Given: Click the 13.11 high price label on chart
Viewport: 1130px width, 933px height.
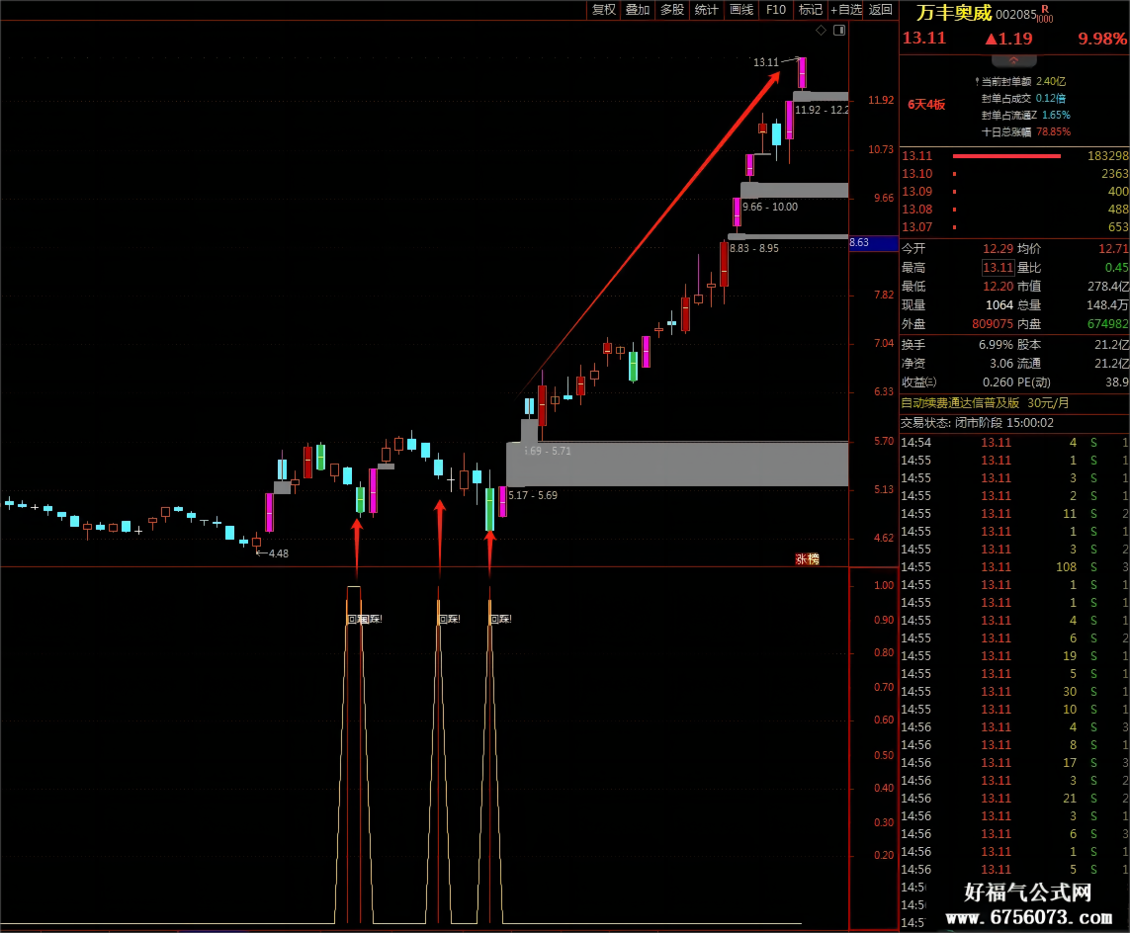Looking at the screenshot, I should point(766,62).
